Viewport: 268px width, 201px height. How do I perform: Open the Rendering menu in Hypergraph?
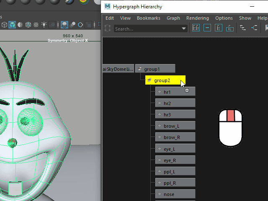point(198,18)
